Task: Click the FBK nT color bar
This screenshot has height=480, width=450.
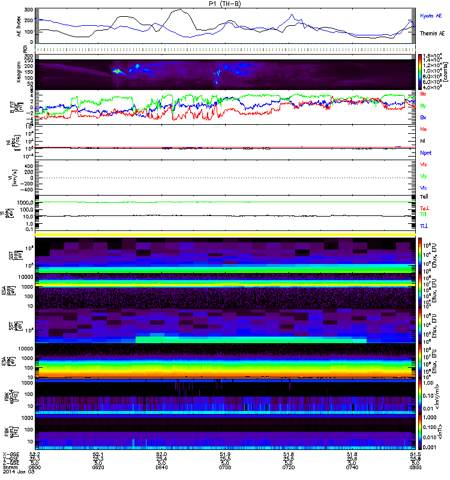Action: coord(420,432)
